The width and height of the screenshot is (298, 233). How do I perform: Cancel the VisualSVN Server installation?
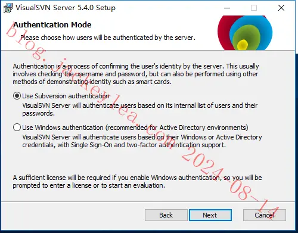coord(265,215)
